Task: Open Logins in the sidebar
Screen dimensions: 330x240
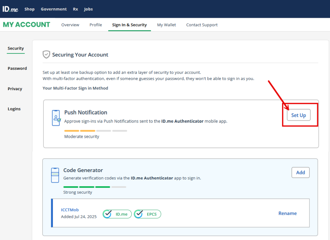Action: 14,109
